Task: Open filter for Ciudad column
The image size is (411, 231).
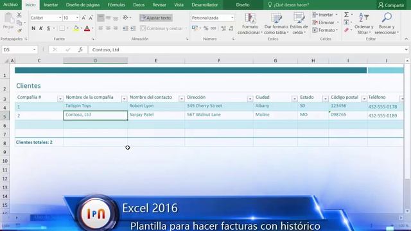Action: coord(294,99)
